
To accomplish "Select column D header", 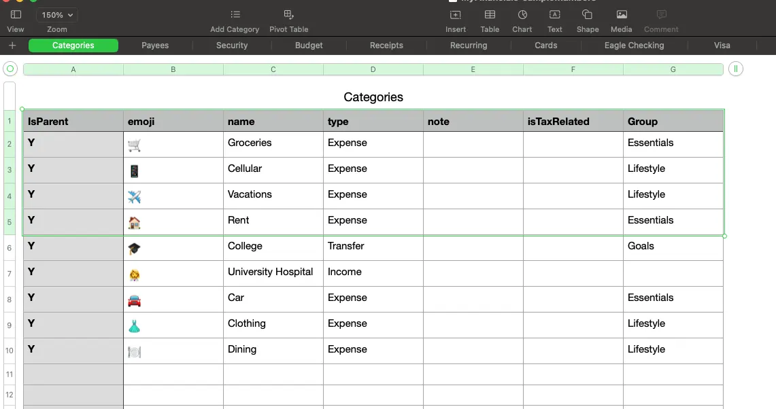I will (x=373, y=69).
